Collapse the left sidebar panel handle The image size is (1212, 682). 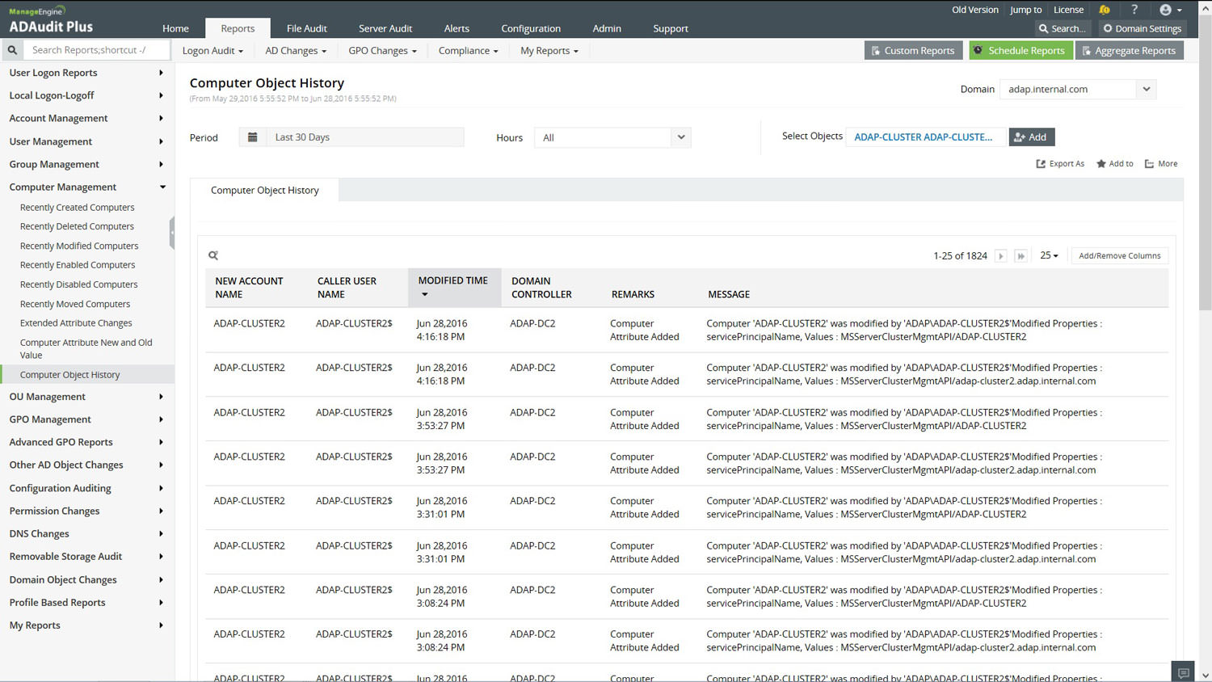click(171, 233)
